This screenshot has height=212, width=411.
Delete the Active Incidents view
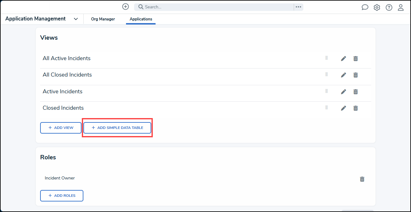coord(356,91)
